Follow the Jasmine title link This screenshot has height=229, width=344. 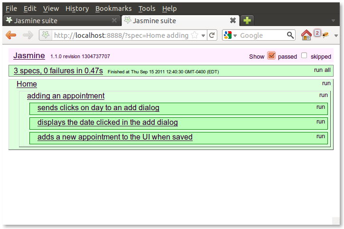click(x=29, y=55)
